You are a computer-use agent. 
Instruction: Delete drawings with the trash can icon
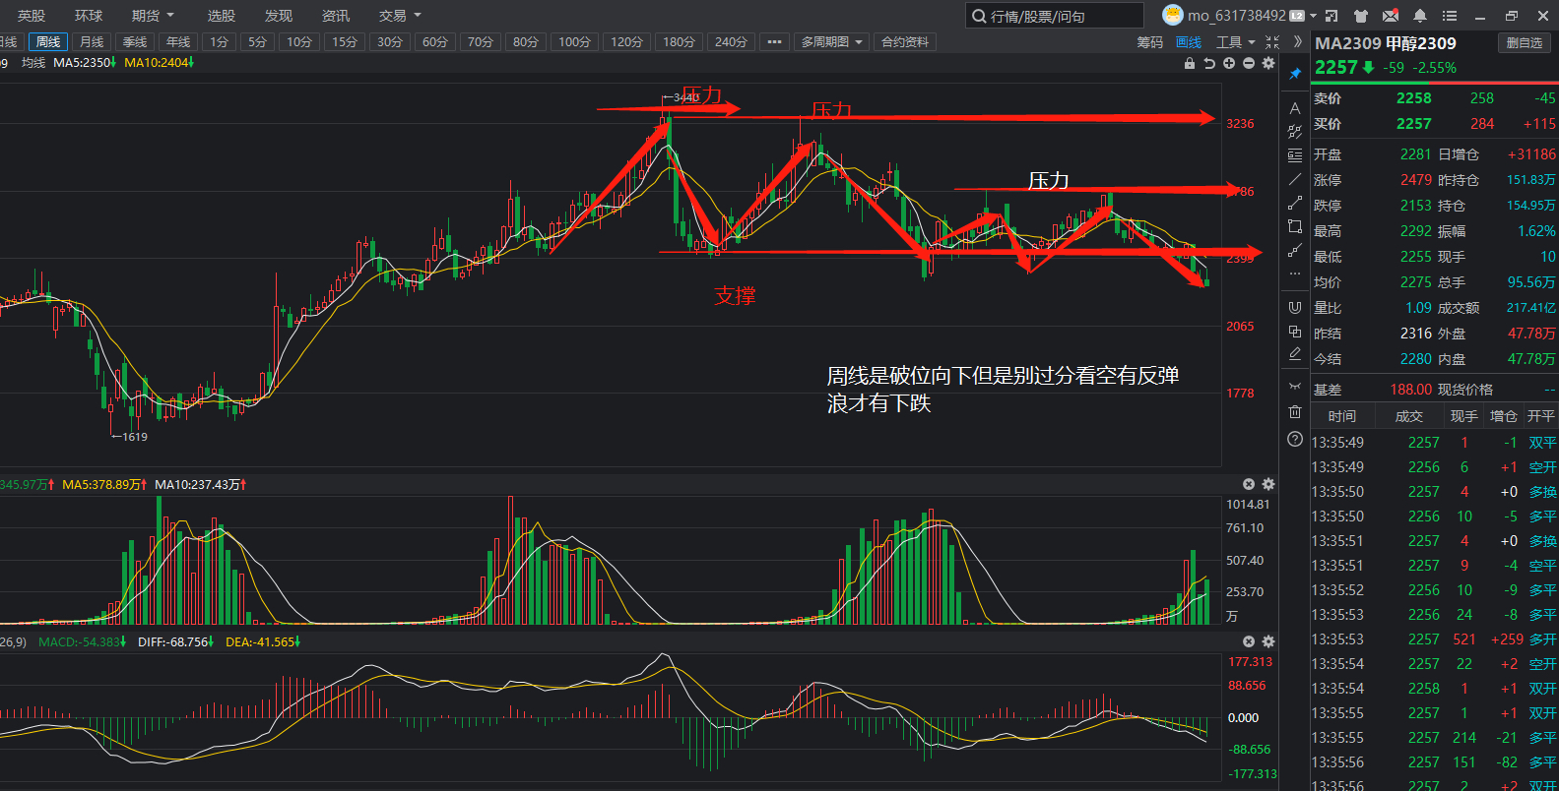[1295, 412]
